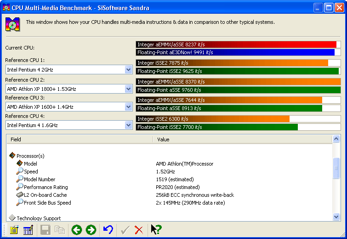Select the Model field label
This screenshot has width=347, height=239.
pos(30,164)
